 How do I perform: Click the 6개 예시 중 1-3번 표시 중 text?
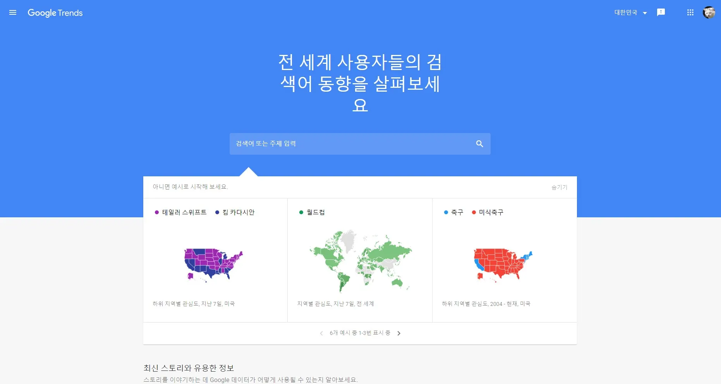click(x=360, y=333)
